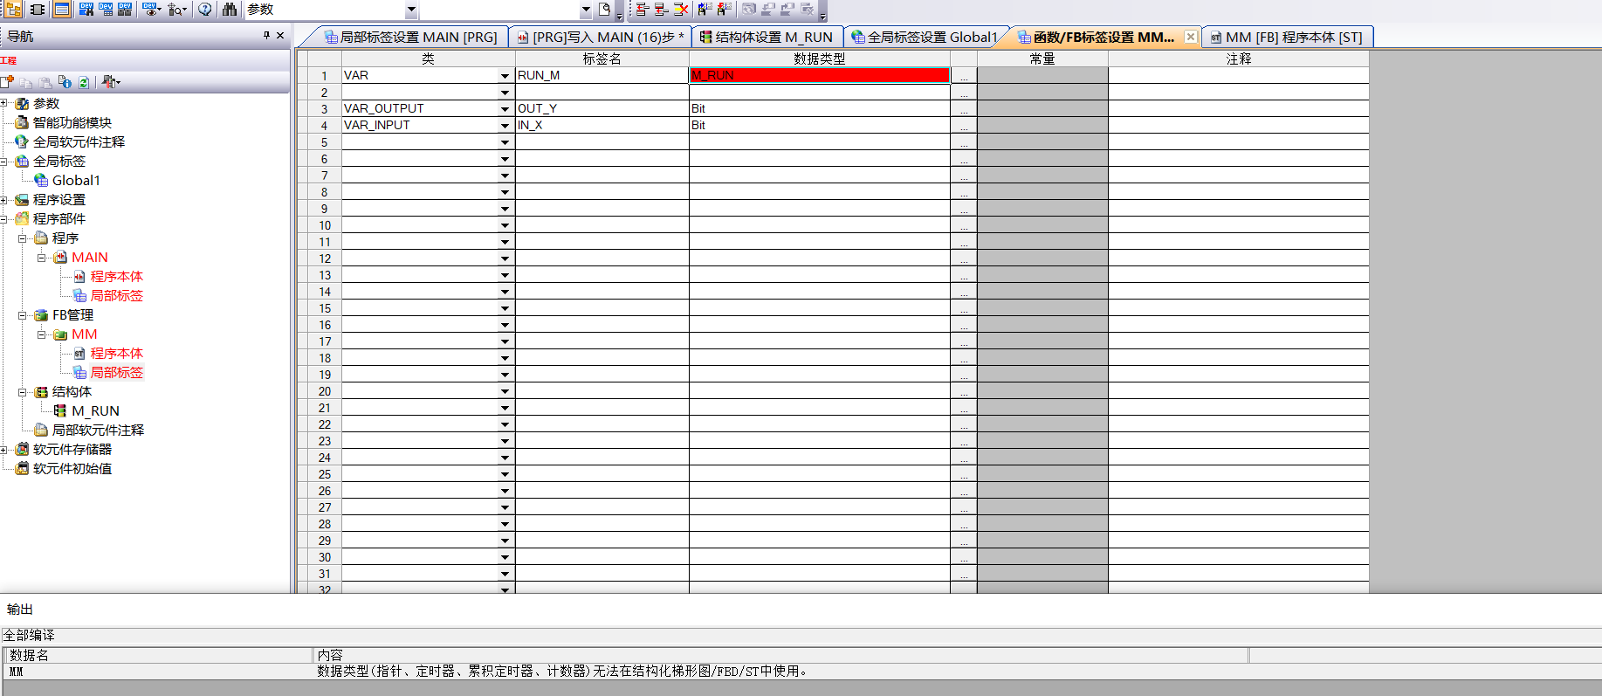Select 程序本体 under the MM function block
The height and width of the screenshot is (696, 1602).
(116, 354)
